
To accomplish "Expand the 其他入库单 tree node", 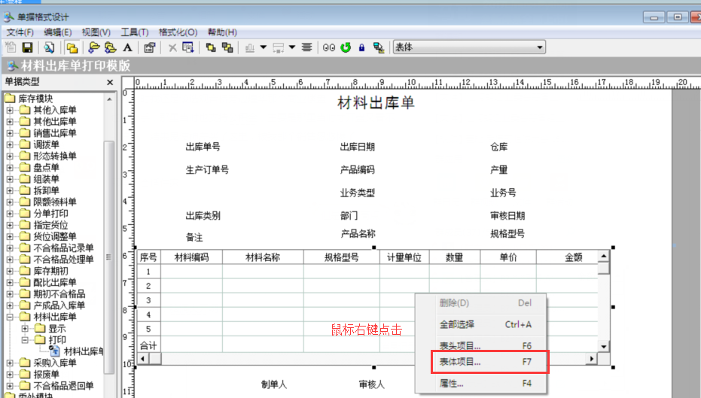I will [x=10, y=110].
